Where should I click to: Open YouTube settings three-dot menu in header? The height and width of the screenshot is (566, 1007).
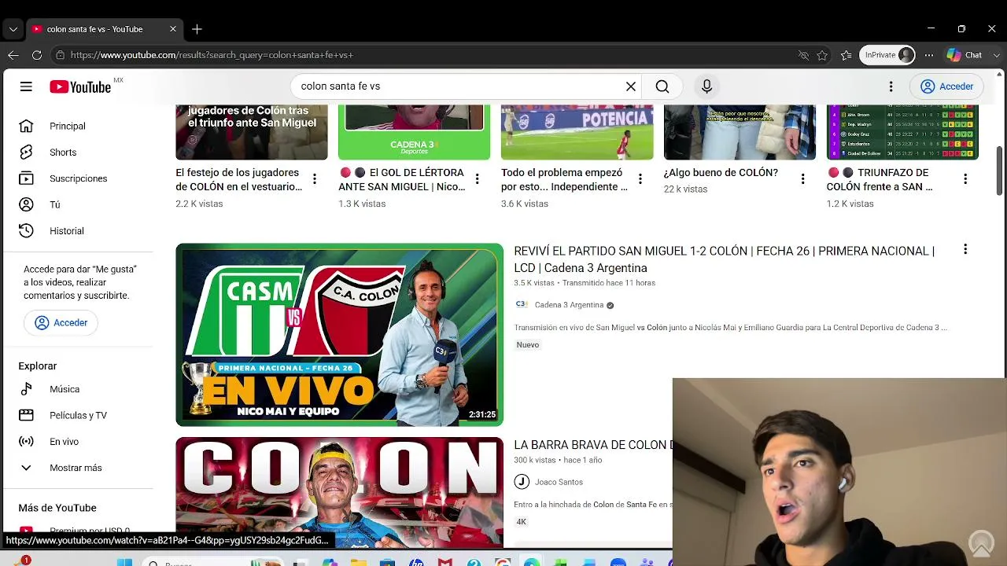tap(891, 86)
